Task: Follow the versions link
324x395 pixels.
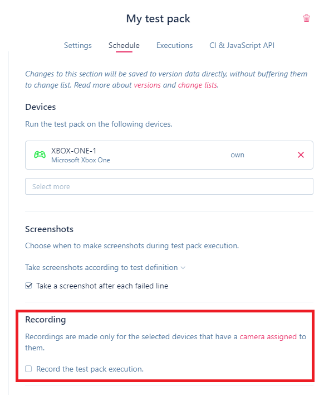Action: pos(147,85)
